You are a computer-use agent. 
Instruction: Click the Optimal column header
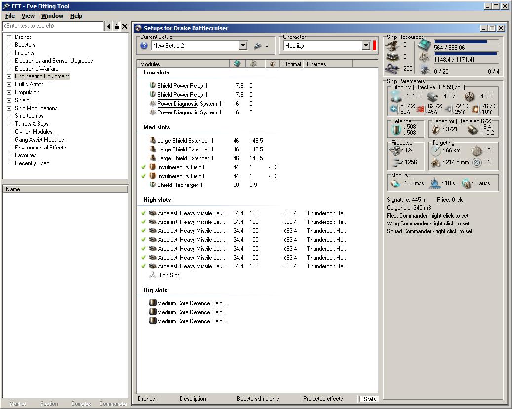[292, 64]
